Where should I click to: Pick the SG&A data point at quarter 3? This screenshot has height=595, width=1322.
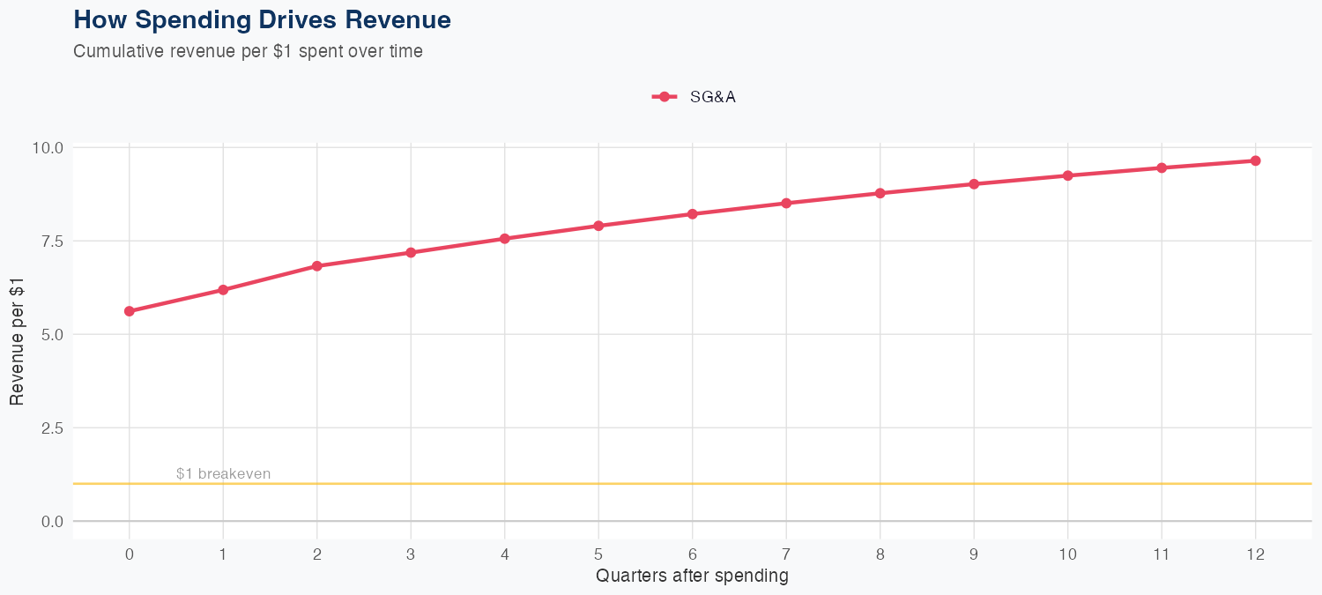coord(411,253)
